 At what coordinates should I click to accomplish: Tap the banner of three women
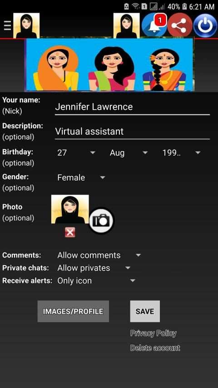point(109,65)
